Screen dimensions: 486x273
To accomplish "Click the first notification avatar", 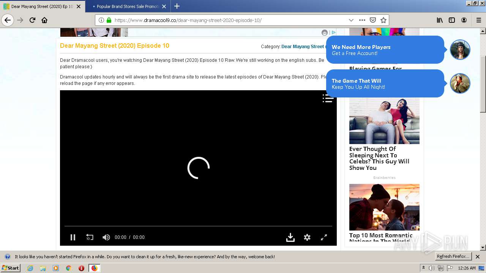I will point(460,50).
